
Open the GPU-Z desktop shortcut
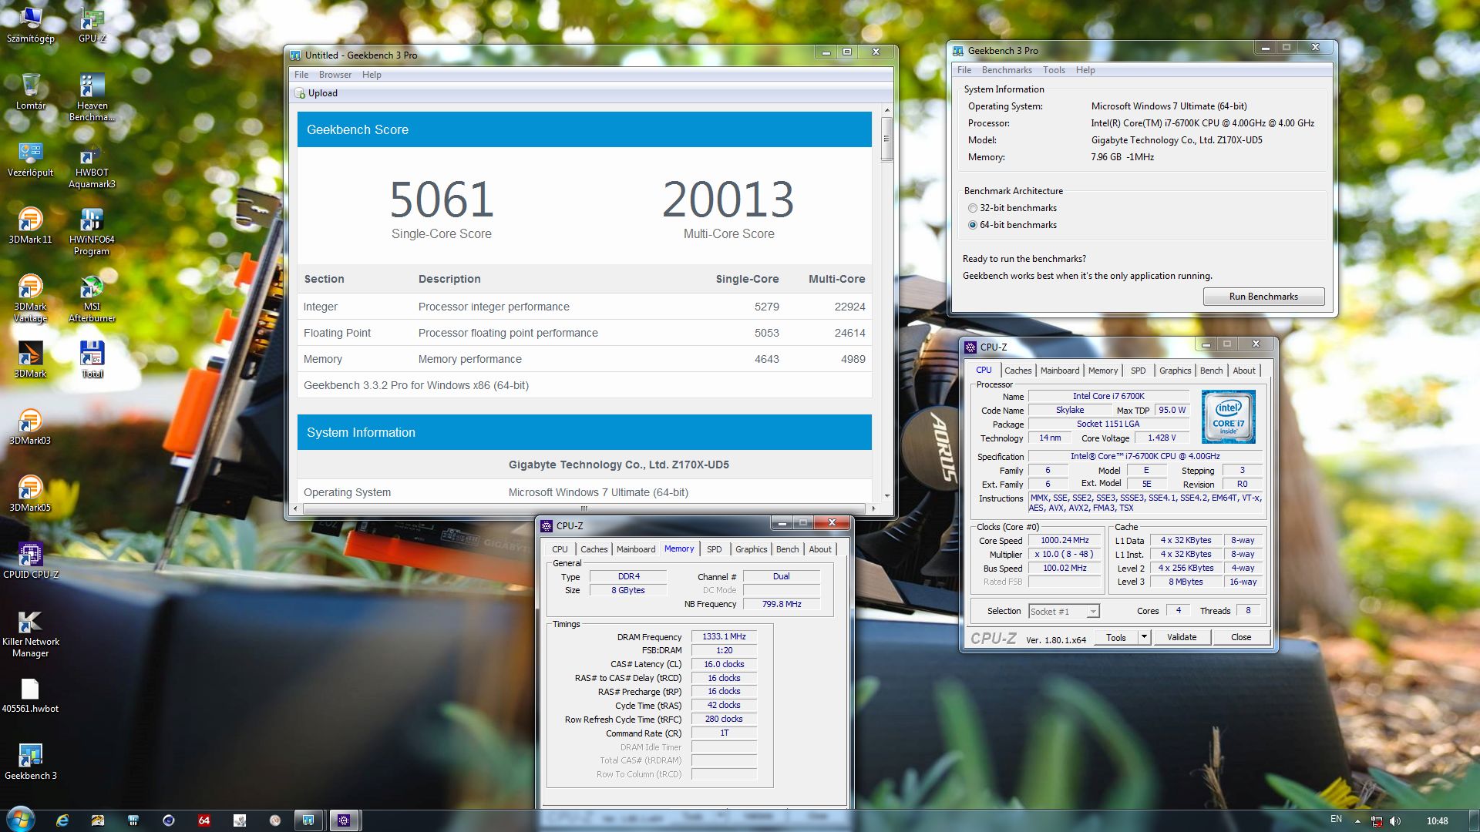tap(92, 25)
